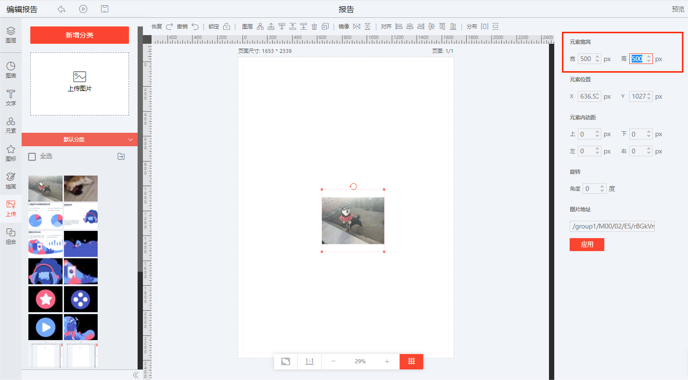
Task: Click the rotation angle (角度) stepper arrows
Action: (602, 189)
